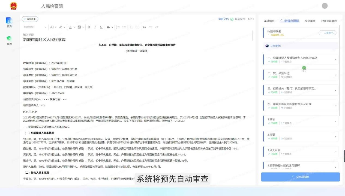This screenshot has width=345, height=196.
Task: Expand the 二、发、破案经过 section
Action: click(x=301, y=75)
